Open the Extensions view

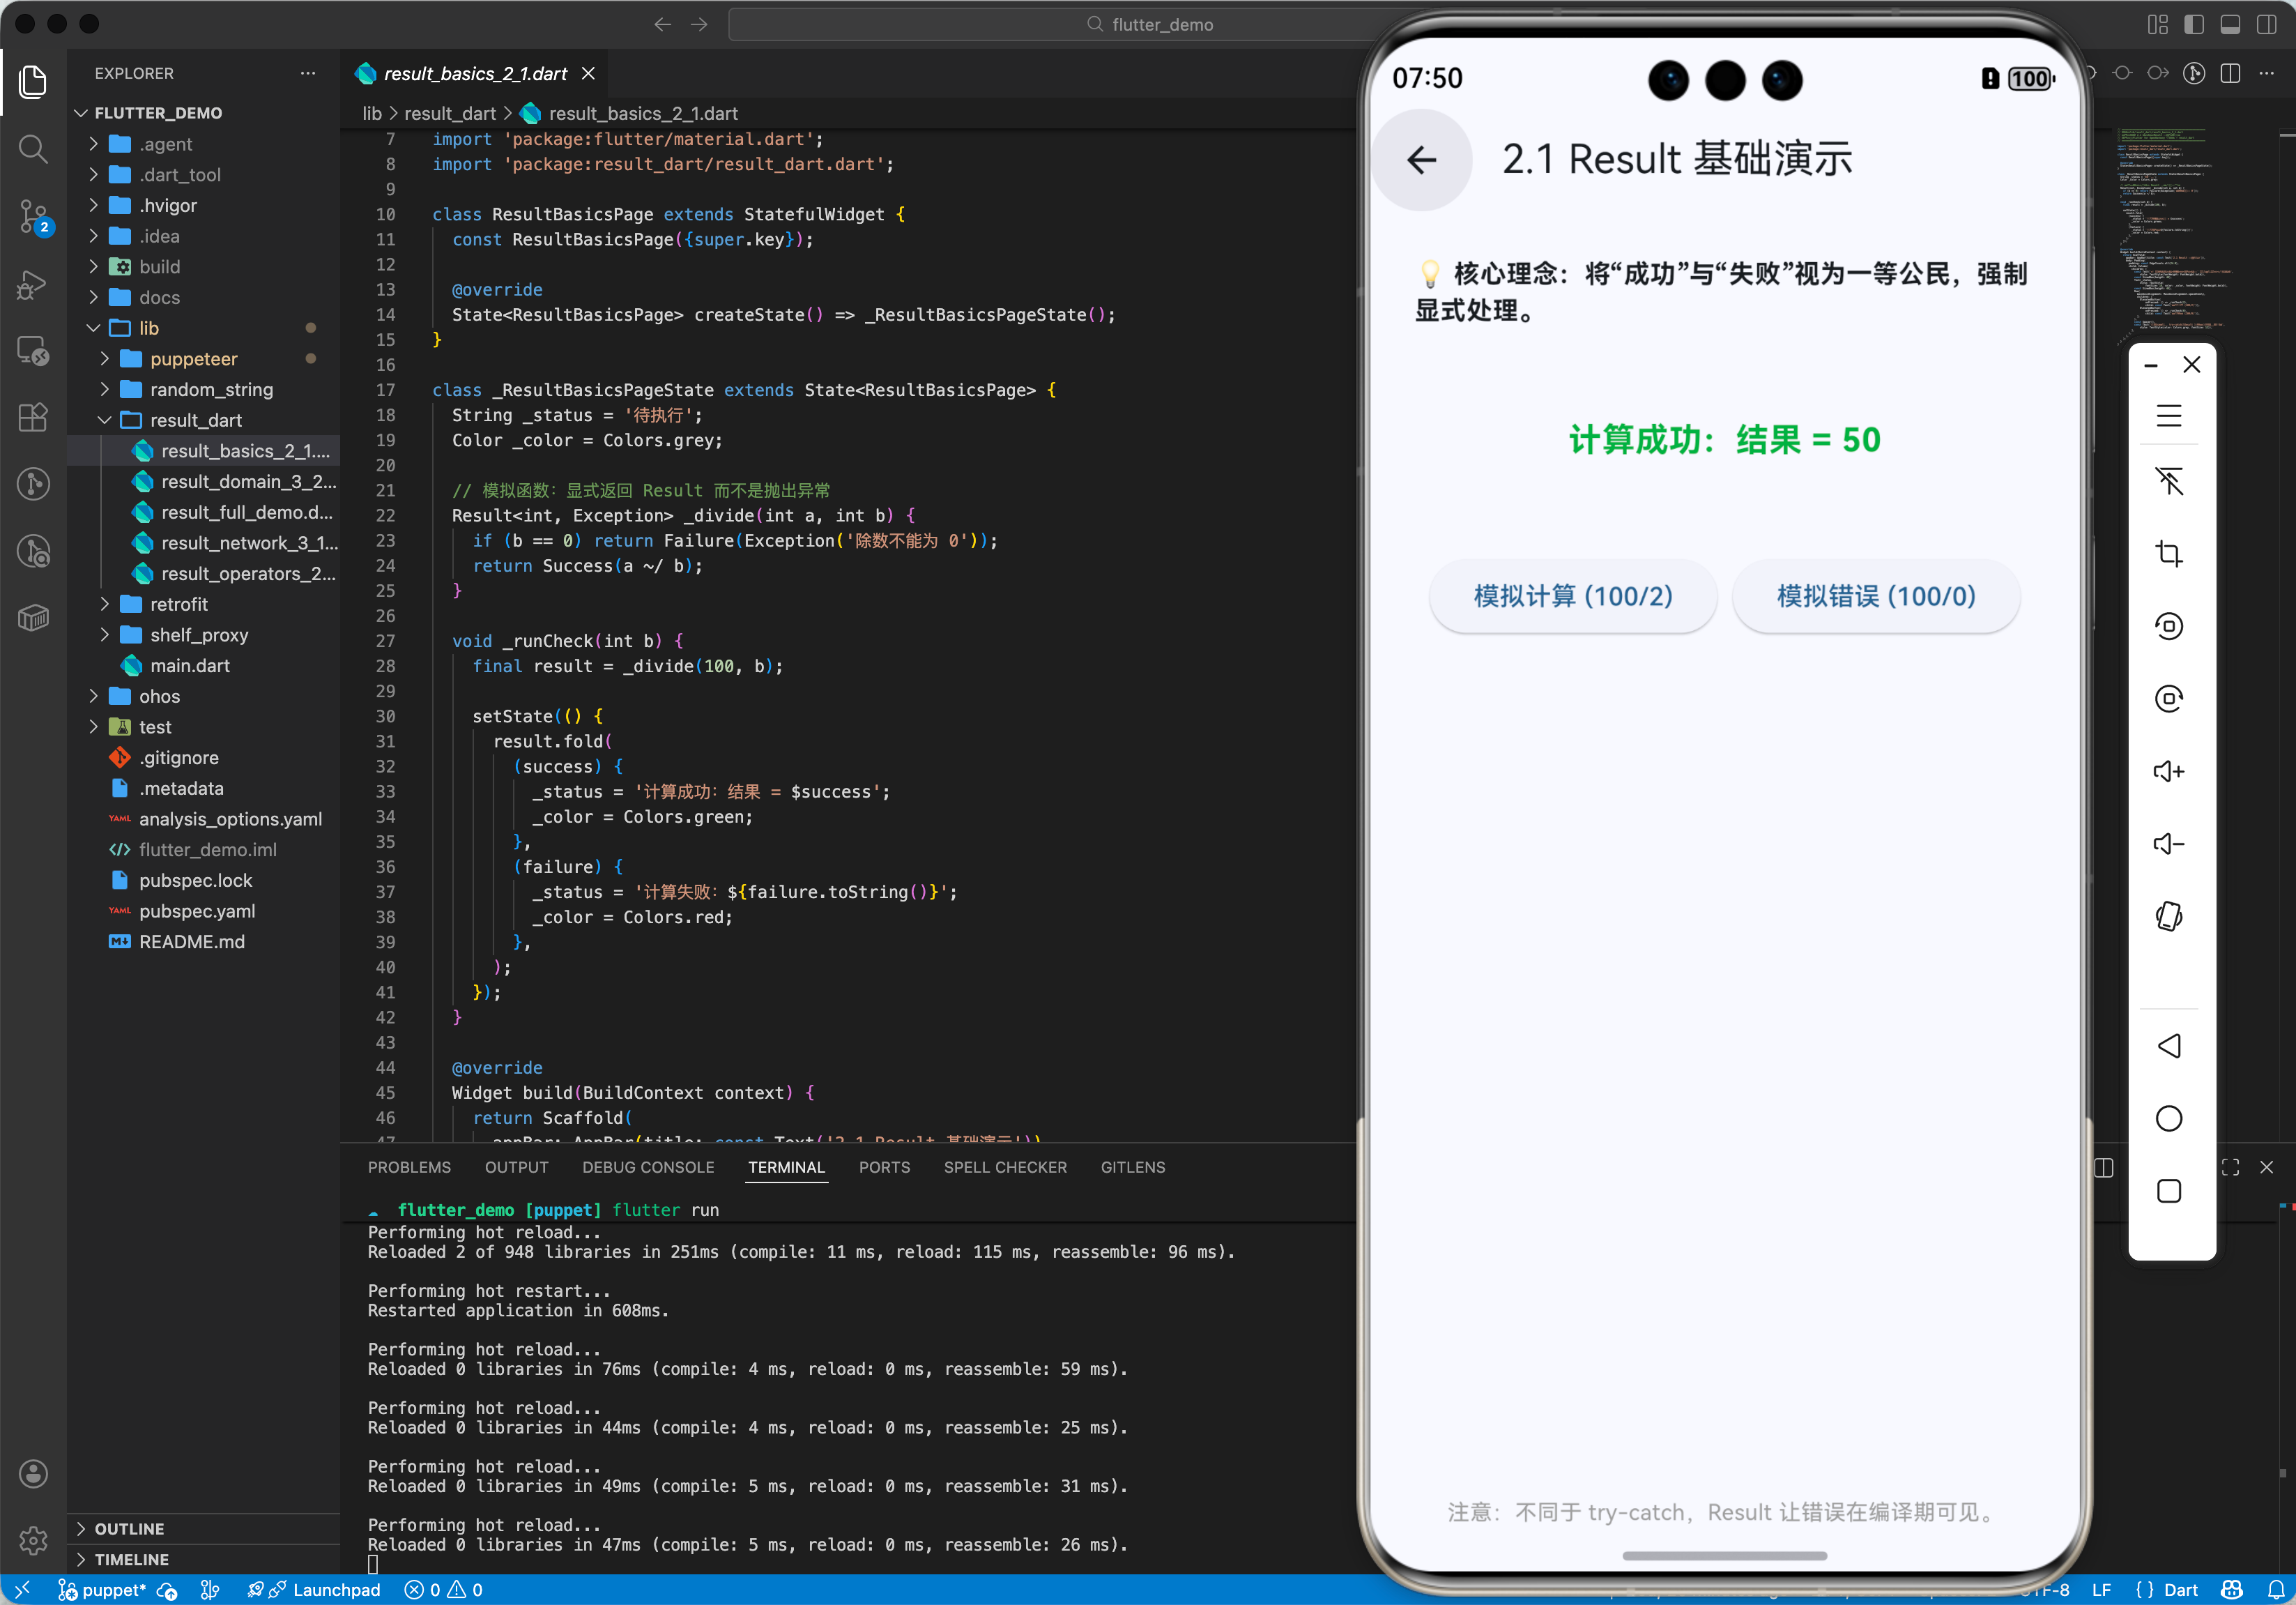(x=33, y=417)
